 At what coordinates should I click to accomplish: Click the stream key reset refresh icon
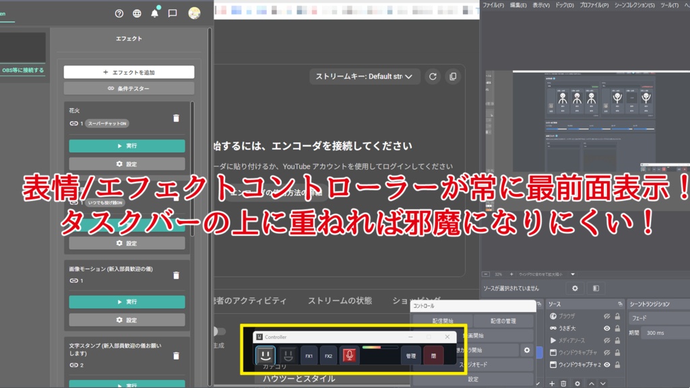pyautogui.click(x=433, y=77)
